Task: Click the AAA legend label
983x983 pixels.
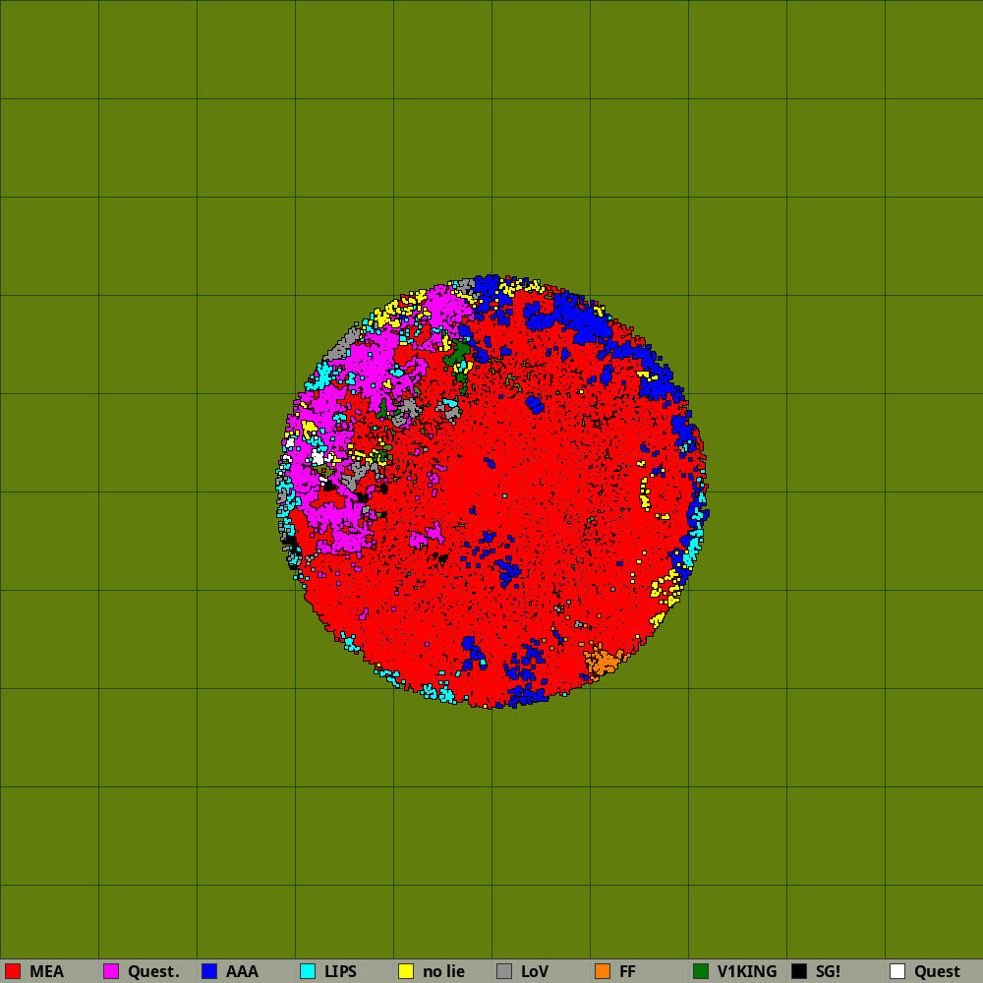Action: 242,971
